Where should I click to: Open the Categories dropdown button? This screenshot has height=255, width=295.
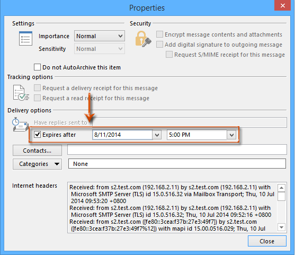37,164
